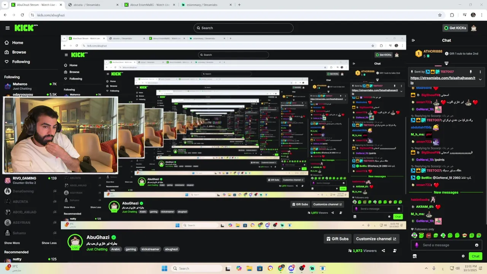Screen dimensions: 487x274
Task: Expand the pinned message chevron
Action: tap(480, 80)
